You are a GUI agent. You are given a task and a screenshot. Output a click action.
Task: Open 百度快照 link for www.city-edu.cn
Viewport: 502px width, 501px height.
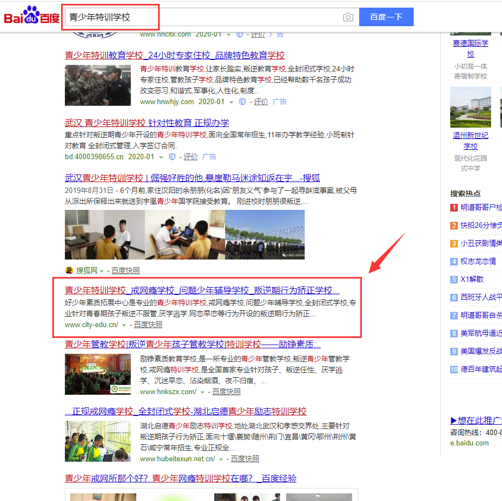coord(148,324)
